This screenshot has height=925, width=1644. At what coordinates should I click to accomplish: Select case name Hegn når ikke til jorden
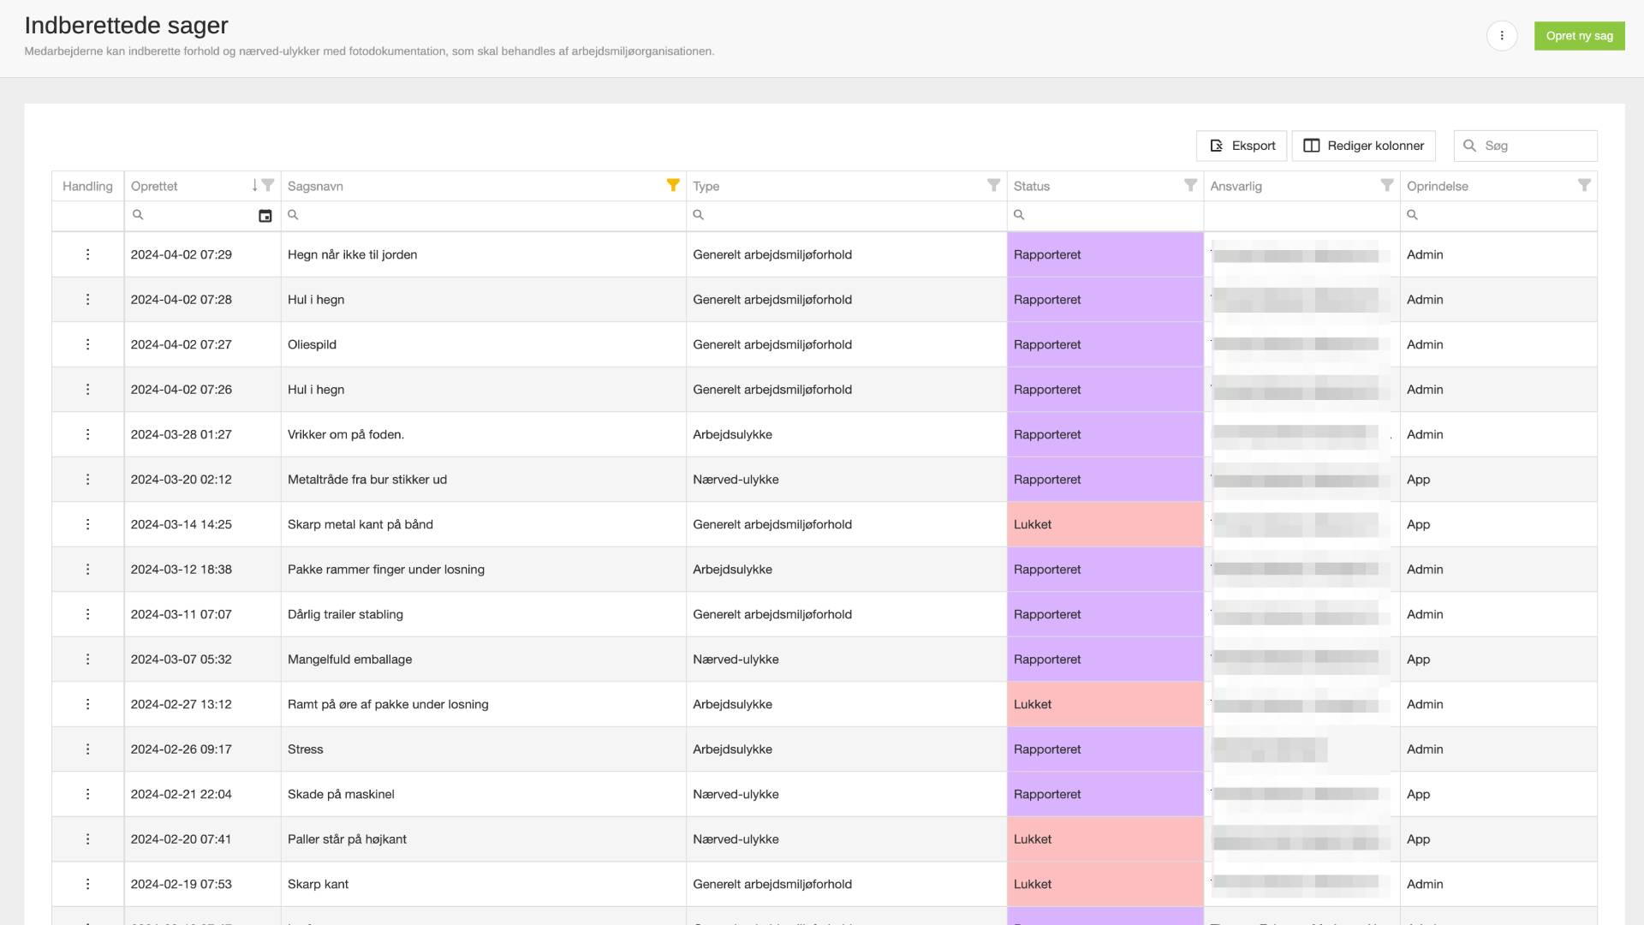pyautogui.click(x=352, y=254)
